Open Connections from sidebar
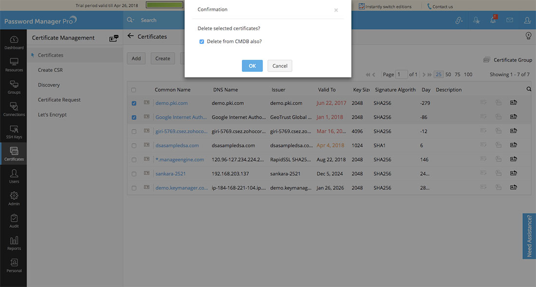Image resolution: width=536 pixels, height=287 pixels. (14, 109)
